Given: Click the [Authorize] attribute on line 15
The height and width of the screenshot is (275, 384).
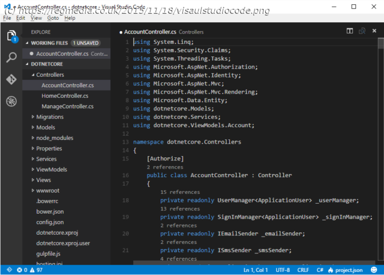Looking at the screenshot, I should click(x=165, y=159).
